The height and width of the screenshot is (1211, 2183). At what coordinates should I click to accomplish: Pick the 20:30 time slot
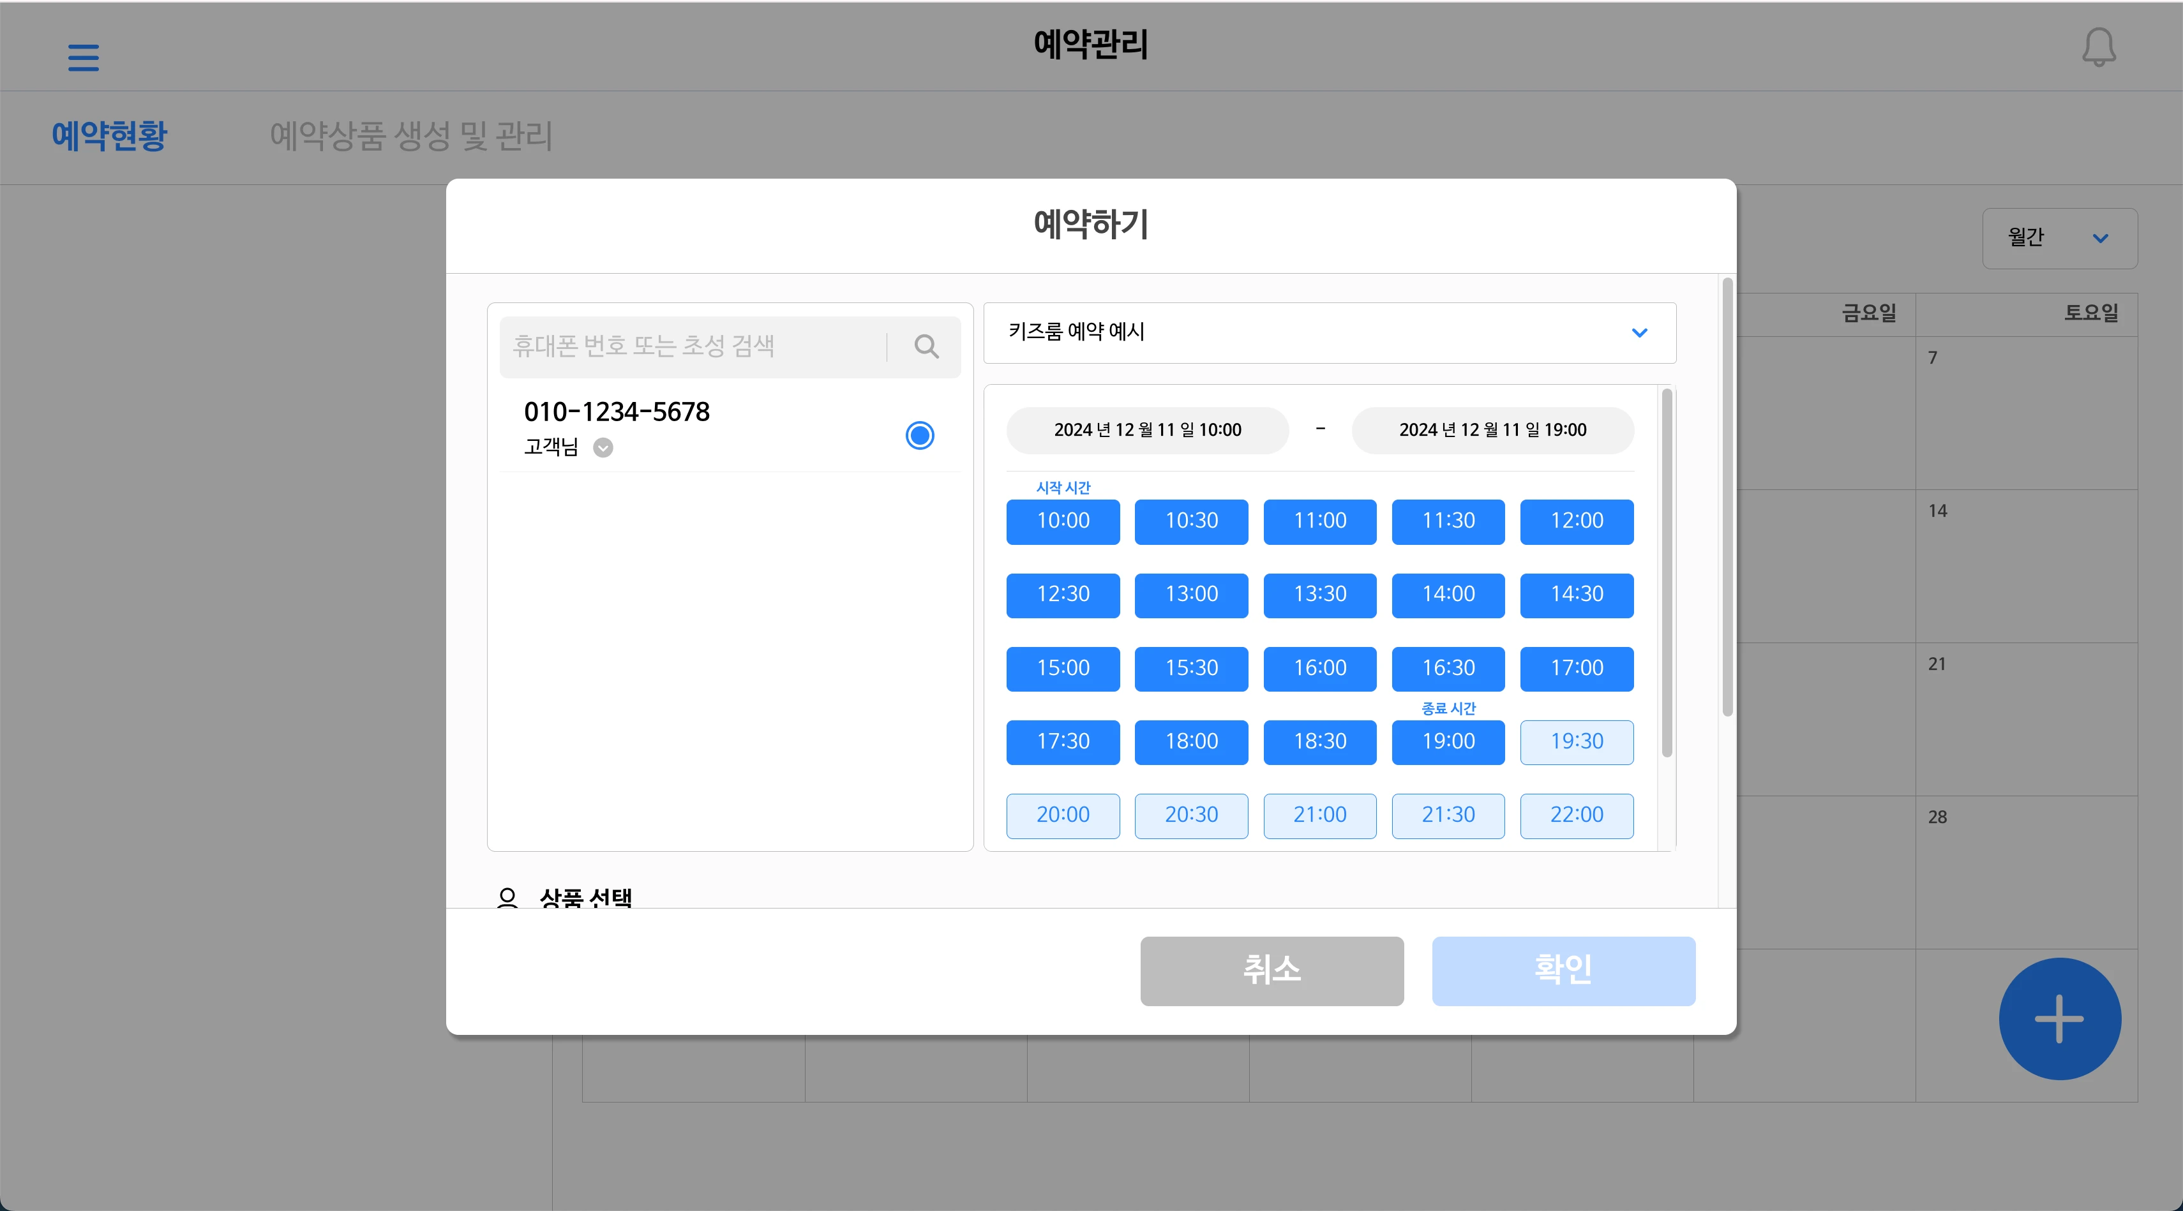1190,815
